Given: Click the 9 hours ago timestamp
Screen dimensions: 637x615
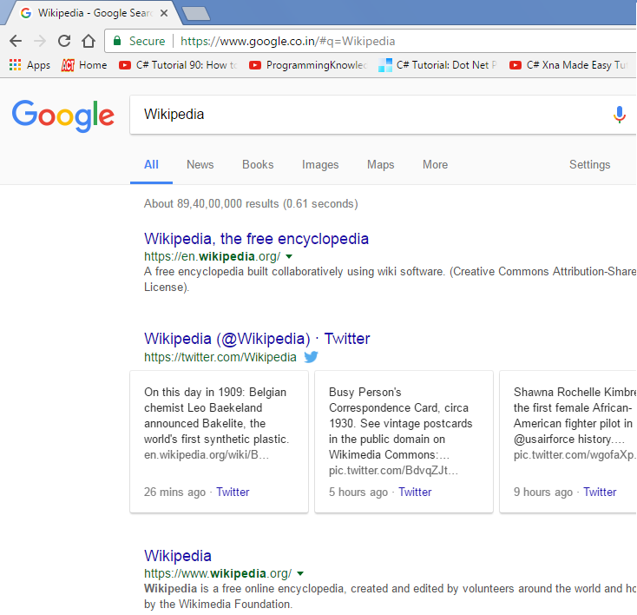Looking at the screenshot, I should (x=543, y=493).
